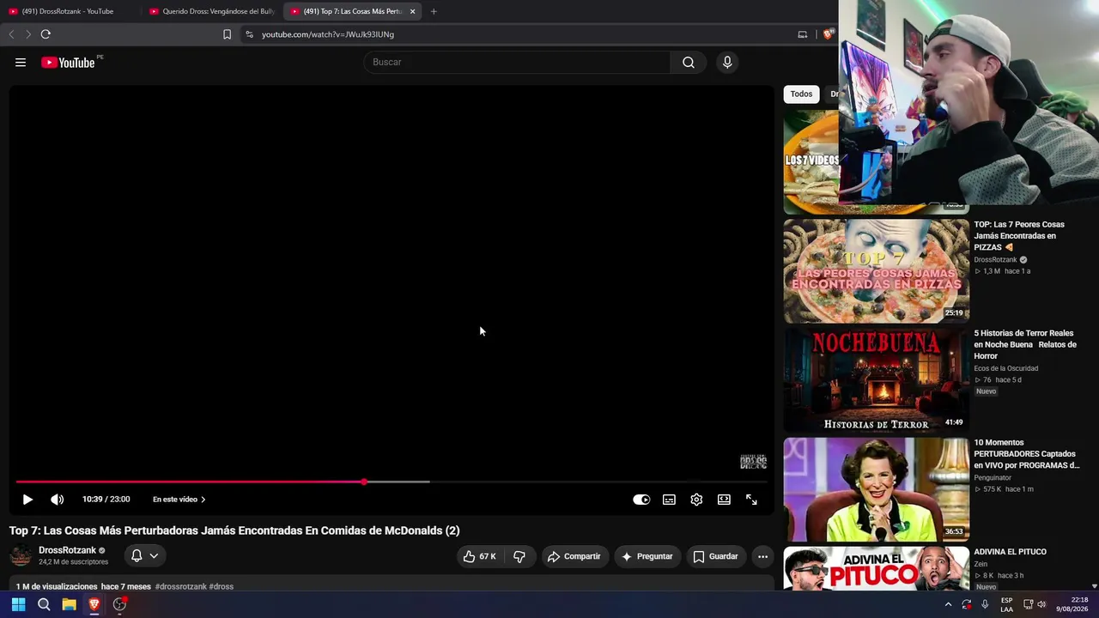
Task: Bookmark this page
Action: [227, 34]
